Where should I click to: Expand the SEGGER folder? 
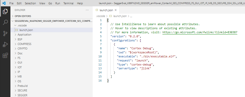52,95
